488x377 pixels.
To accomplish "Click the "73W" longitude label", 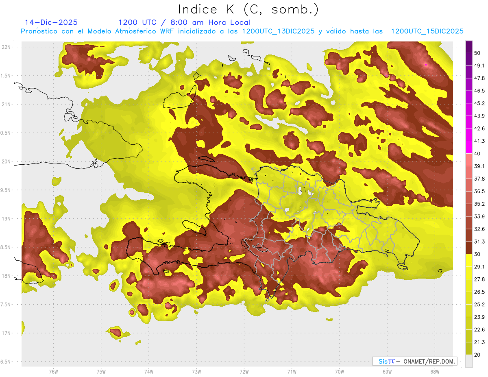I will click(196, 372).
